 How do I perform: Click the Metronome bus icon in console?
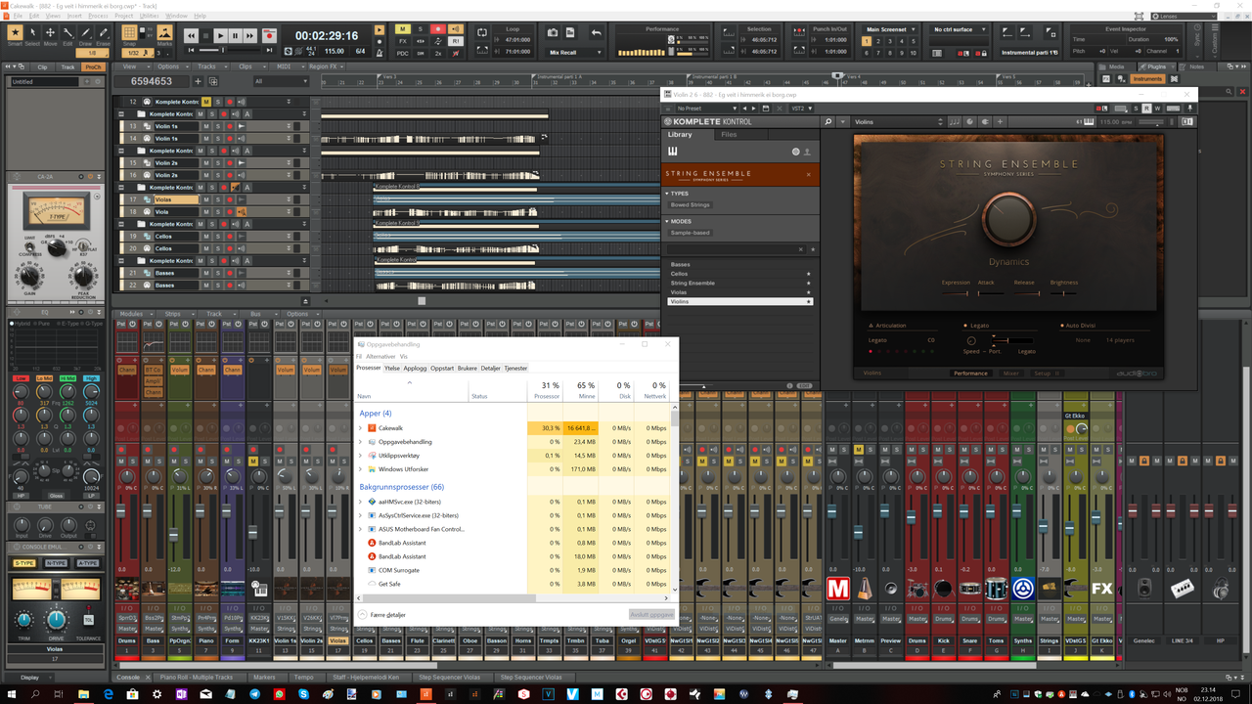click(865, 589)
